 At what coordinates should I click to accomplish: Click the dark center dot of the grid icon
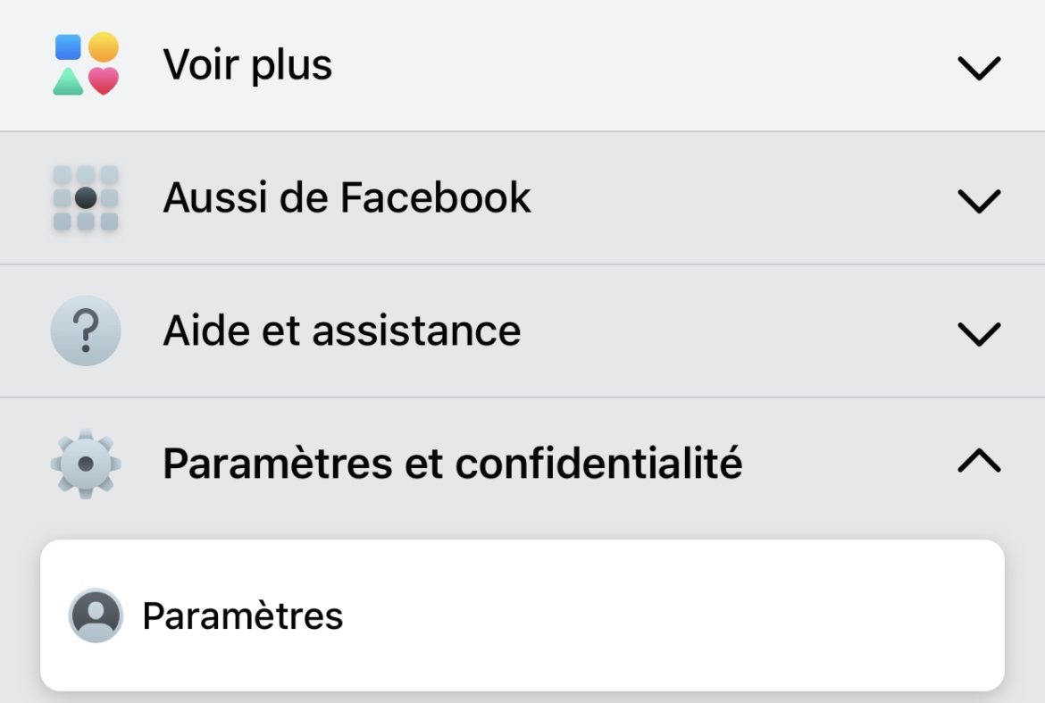(x=86, y=197)
